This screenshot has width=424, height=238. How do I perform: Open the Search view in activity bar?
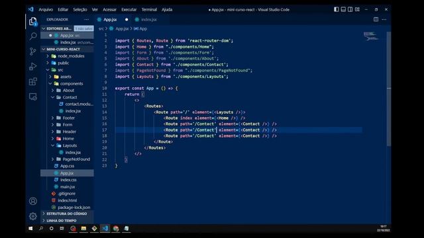[33, 36]
